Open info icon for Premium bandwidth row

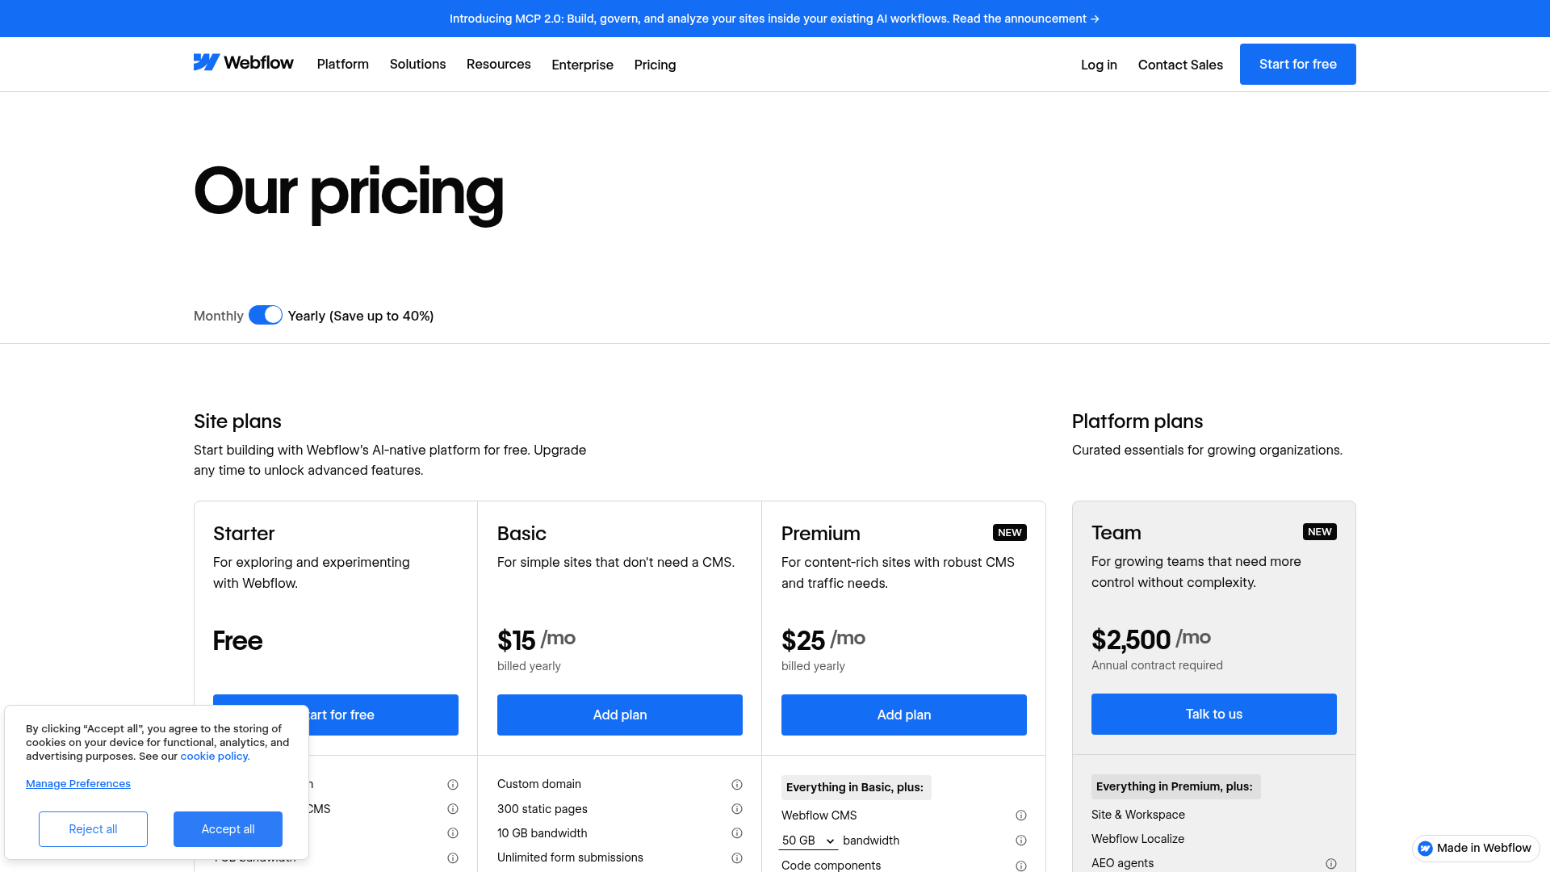point(1021,841)
